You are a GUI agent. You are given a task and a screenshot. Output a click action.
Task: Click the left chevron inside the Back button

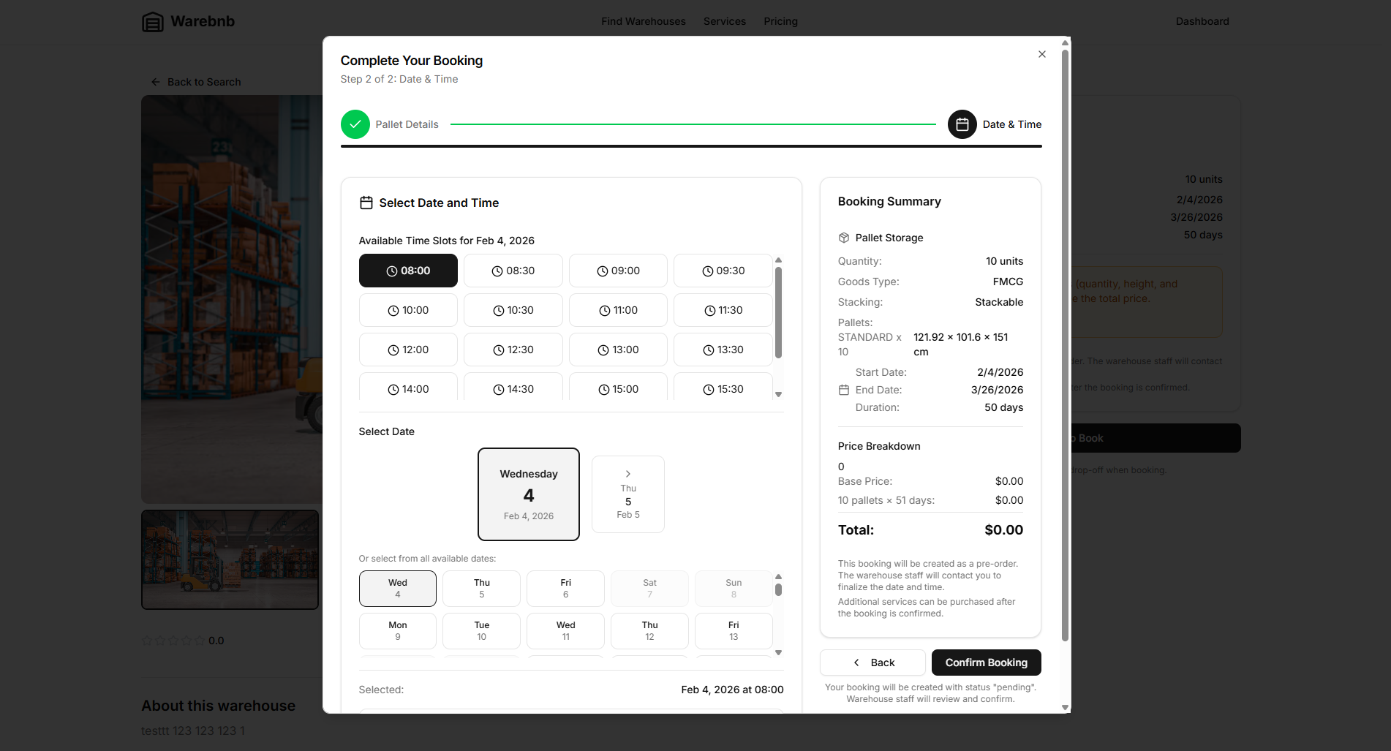click(856, 663)
